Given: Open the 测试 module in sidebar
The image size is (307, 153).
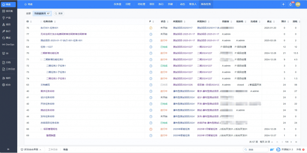Looking at the screenshot, I should 8,38.
